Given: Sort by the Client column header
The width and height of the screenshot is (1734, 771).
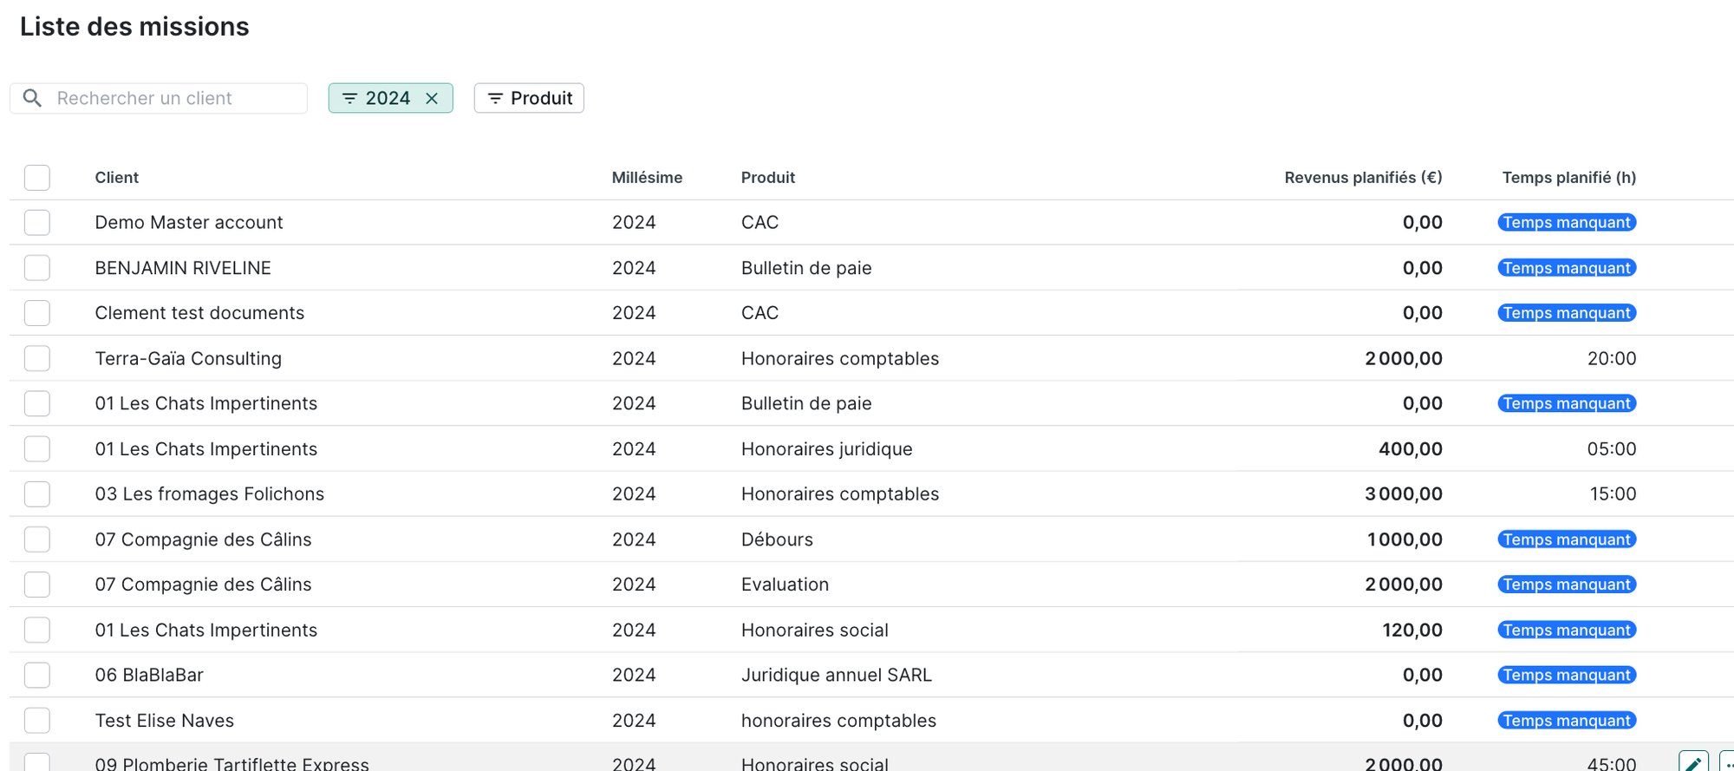Looking at the screenshot, I should coord(116,178).
